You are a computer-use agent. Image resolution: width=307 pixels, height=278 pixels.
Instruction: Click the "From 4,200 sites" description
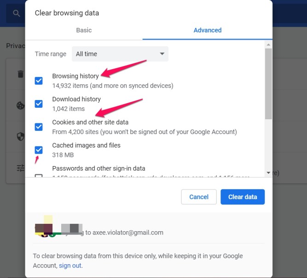pos(145,132)
